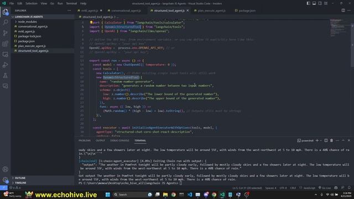Close the structured_tool_agent.js tab
Screen dimensions: 354x199
pyautogui.click(x=188, y=11)
